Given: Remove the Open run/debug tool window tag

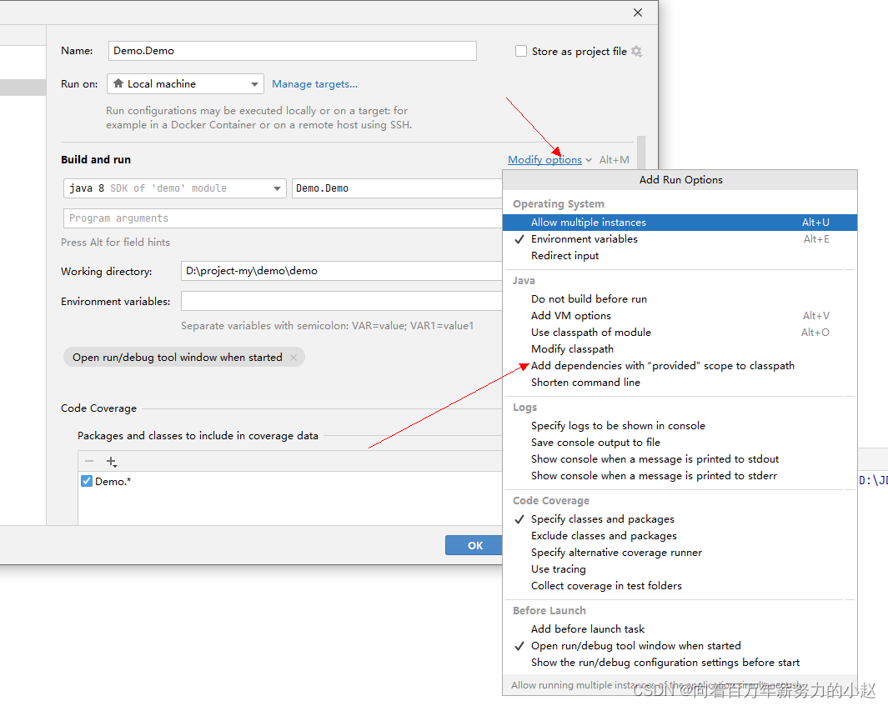Looking at the screenshot, I should pos(293,357).
